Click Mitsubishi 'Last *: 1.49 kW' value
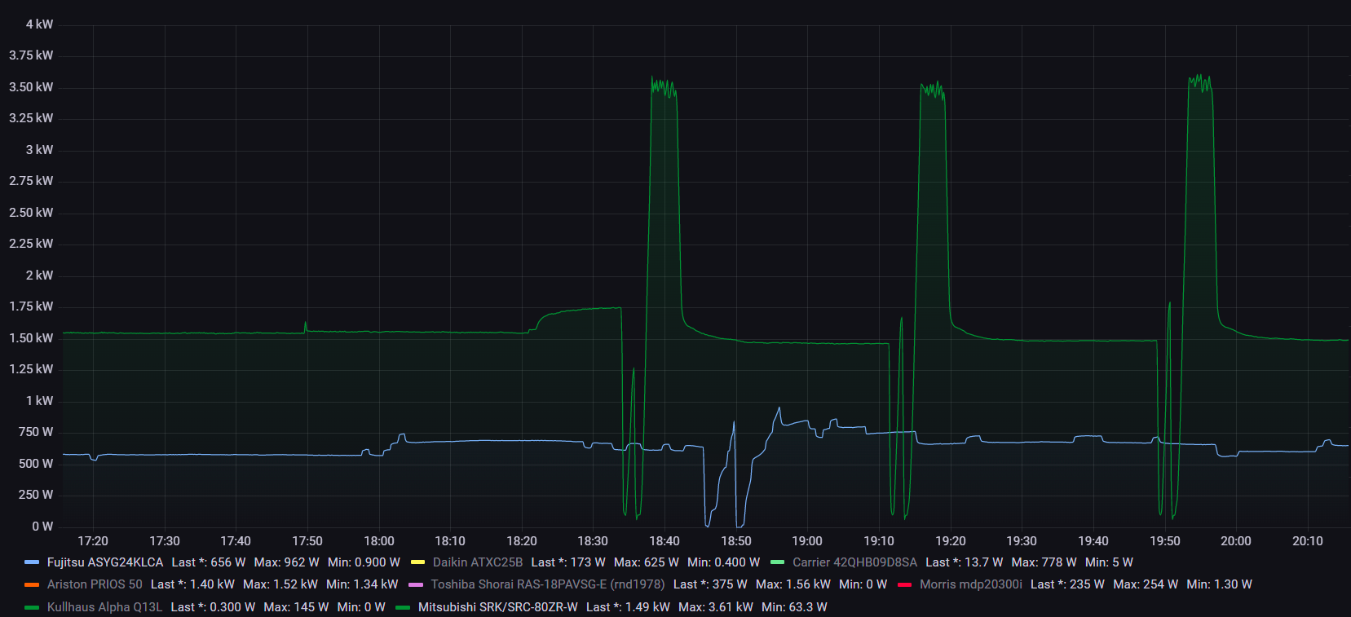 coord(628,607)
